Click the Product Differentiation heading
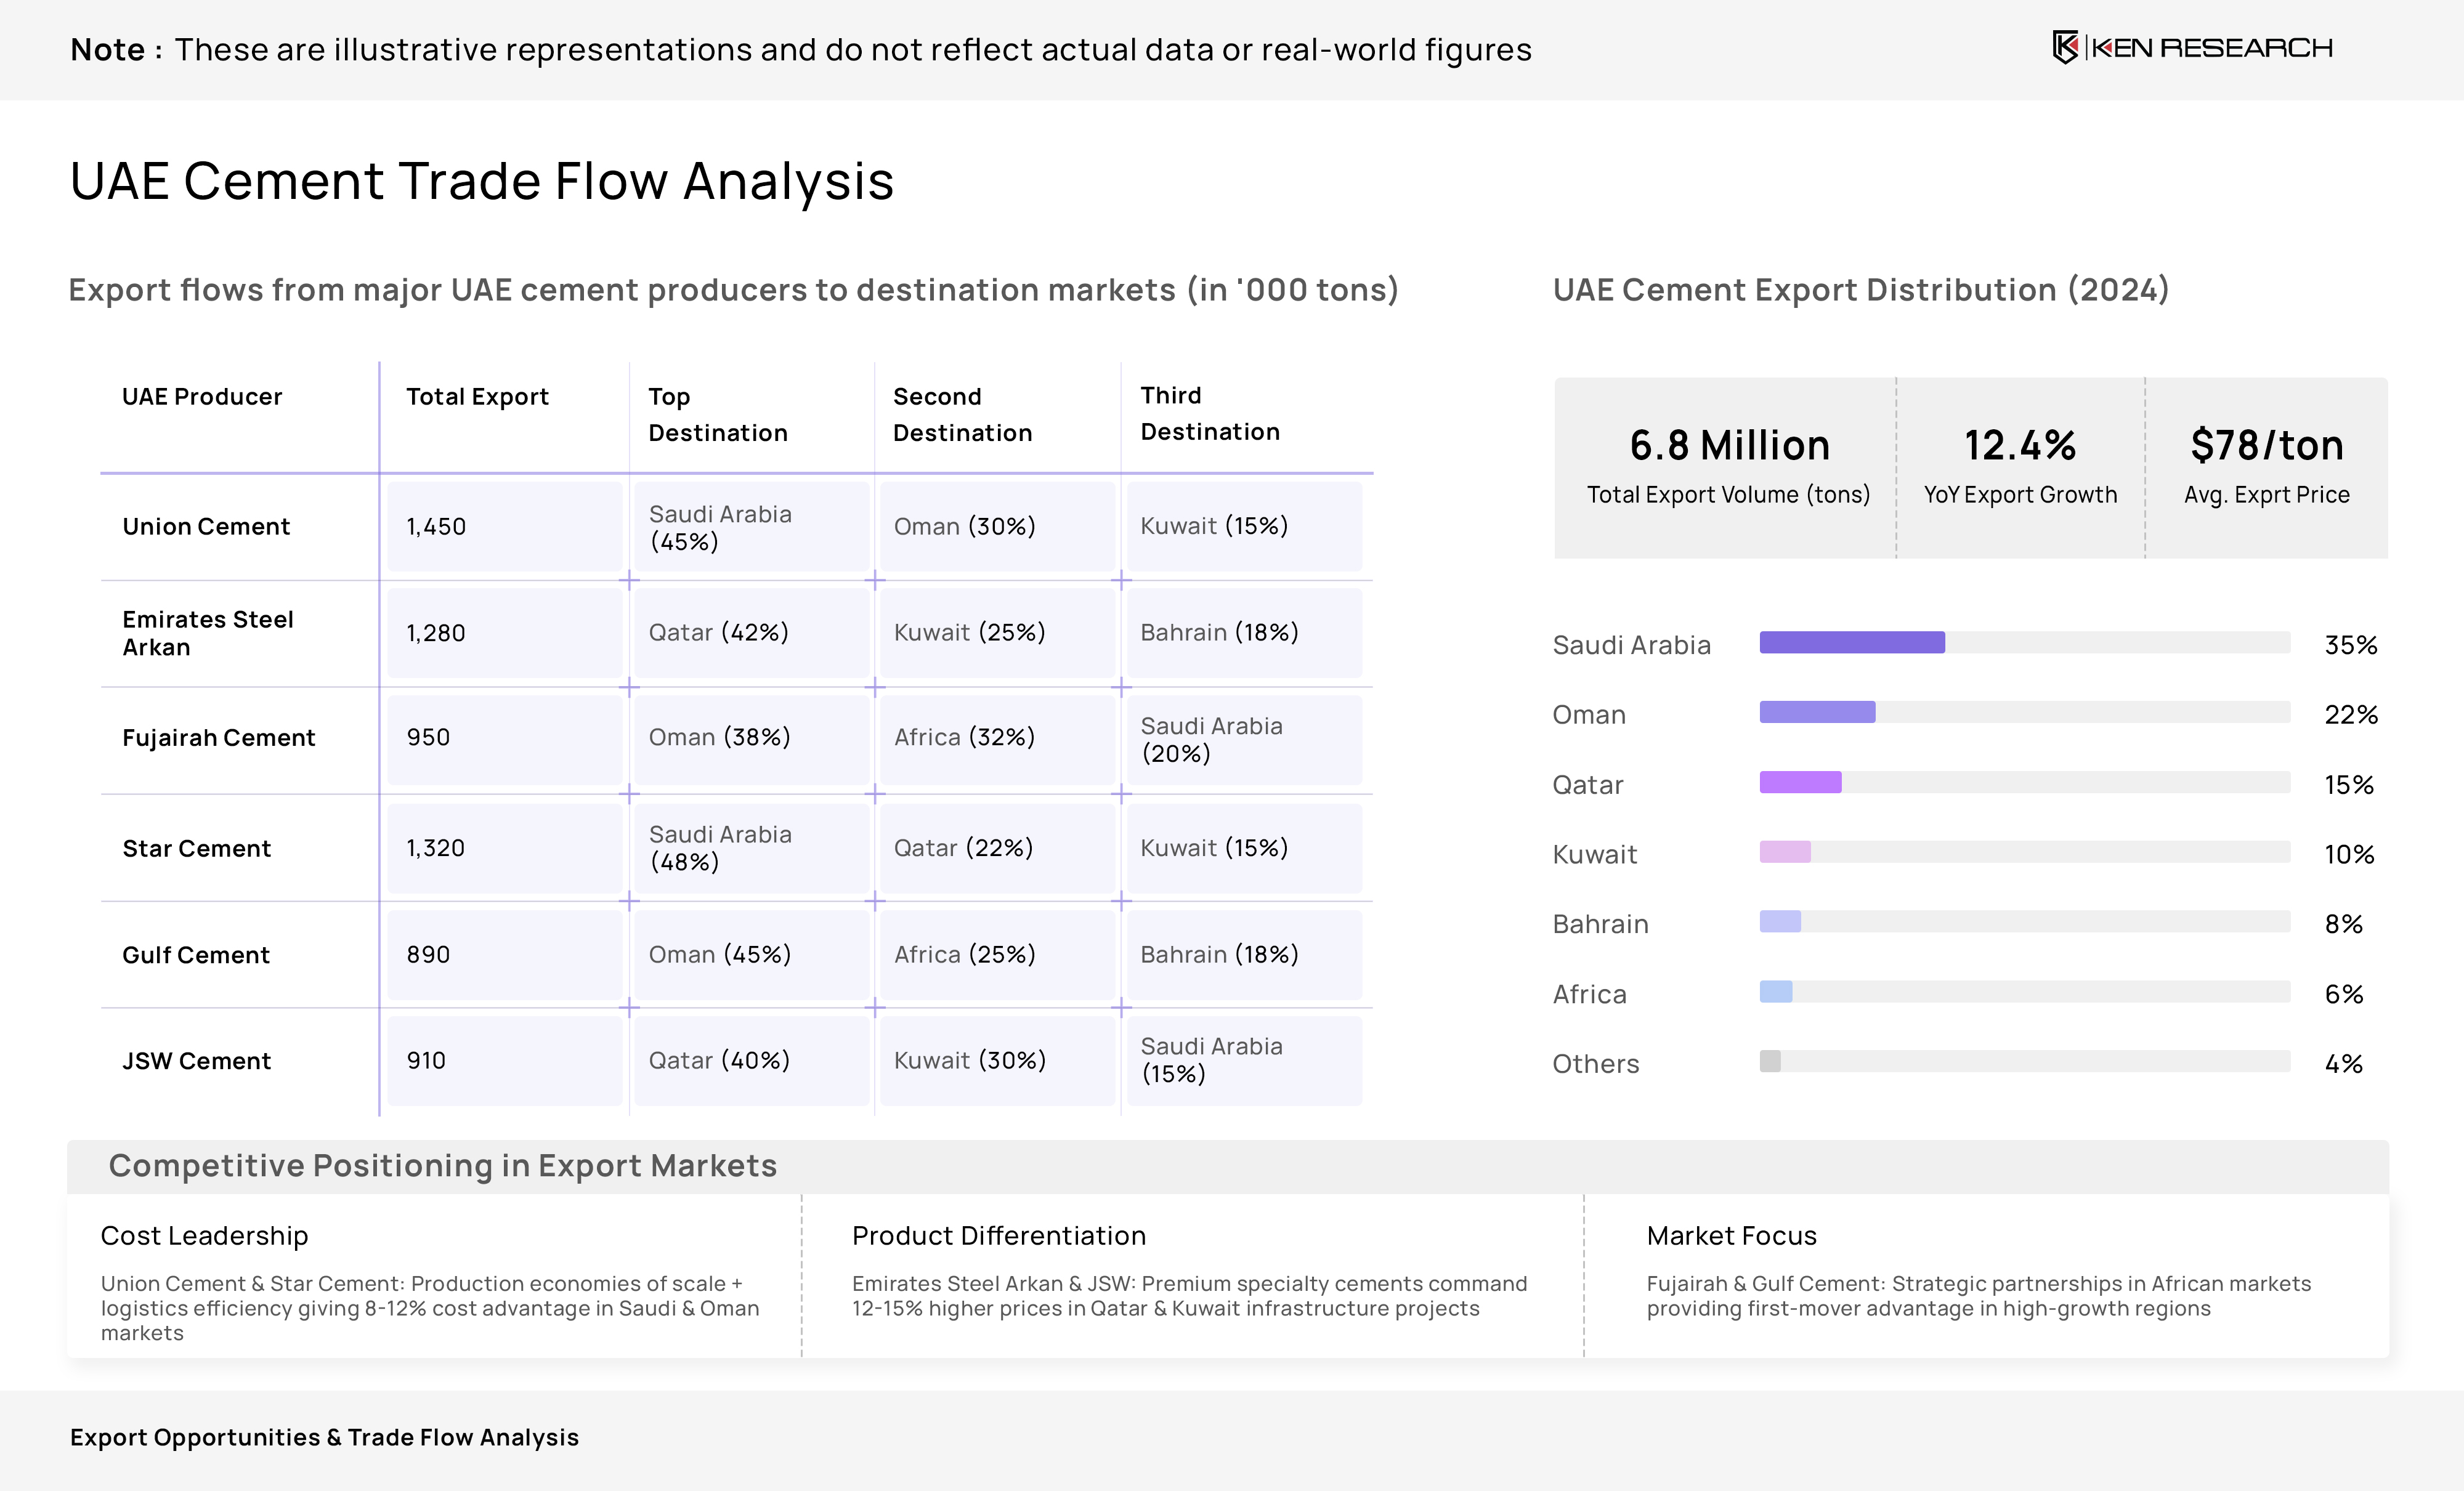This screenshot has width=2464, height=1491. tap(998, 1236)
